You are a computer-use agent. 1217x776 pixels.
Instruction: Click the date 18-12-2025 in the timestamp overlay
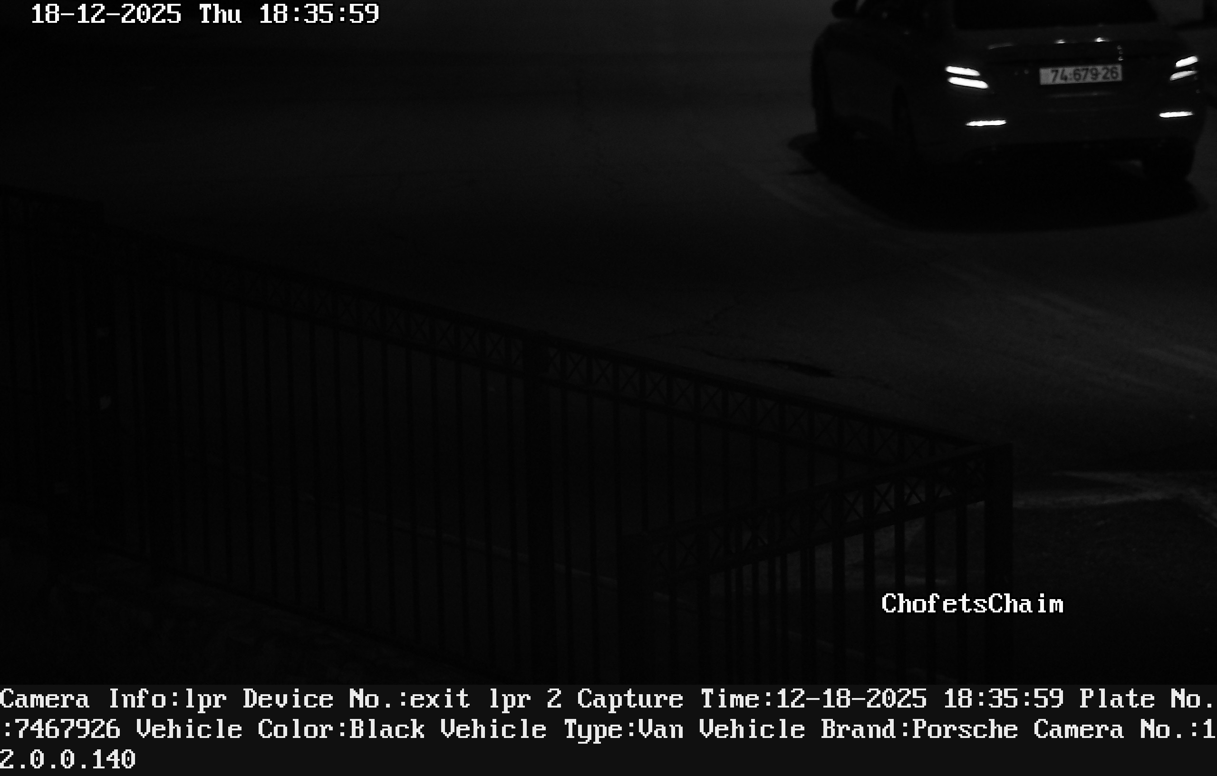(x=106, y=14)
